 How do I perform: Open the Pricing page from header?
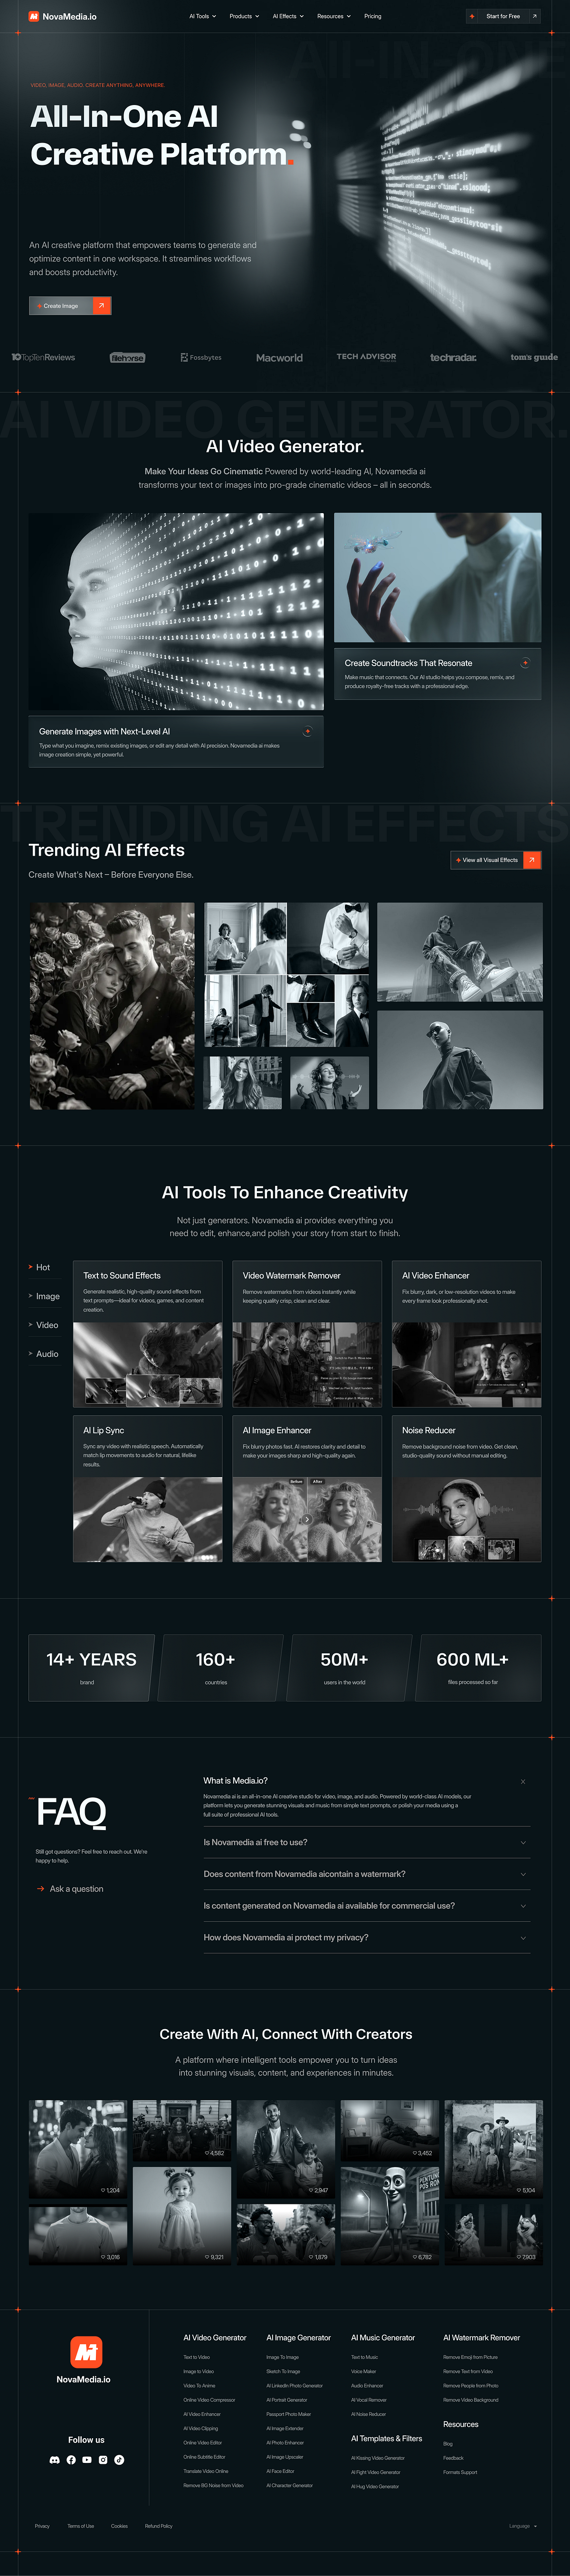pos(373,16)
